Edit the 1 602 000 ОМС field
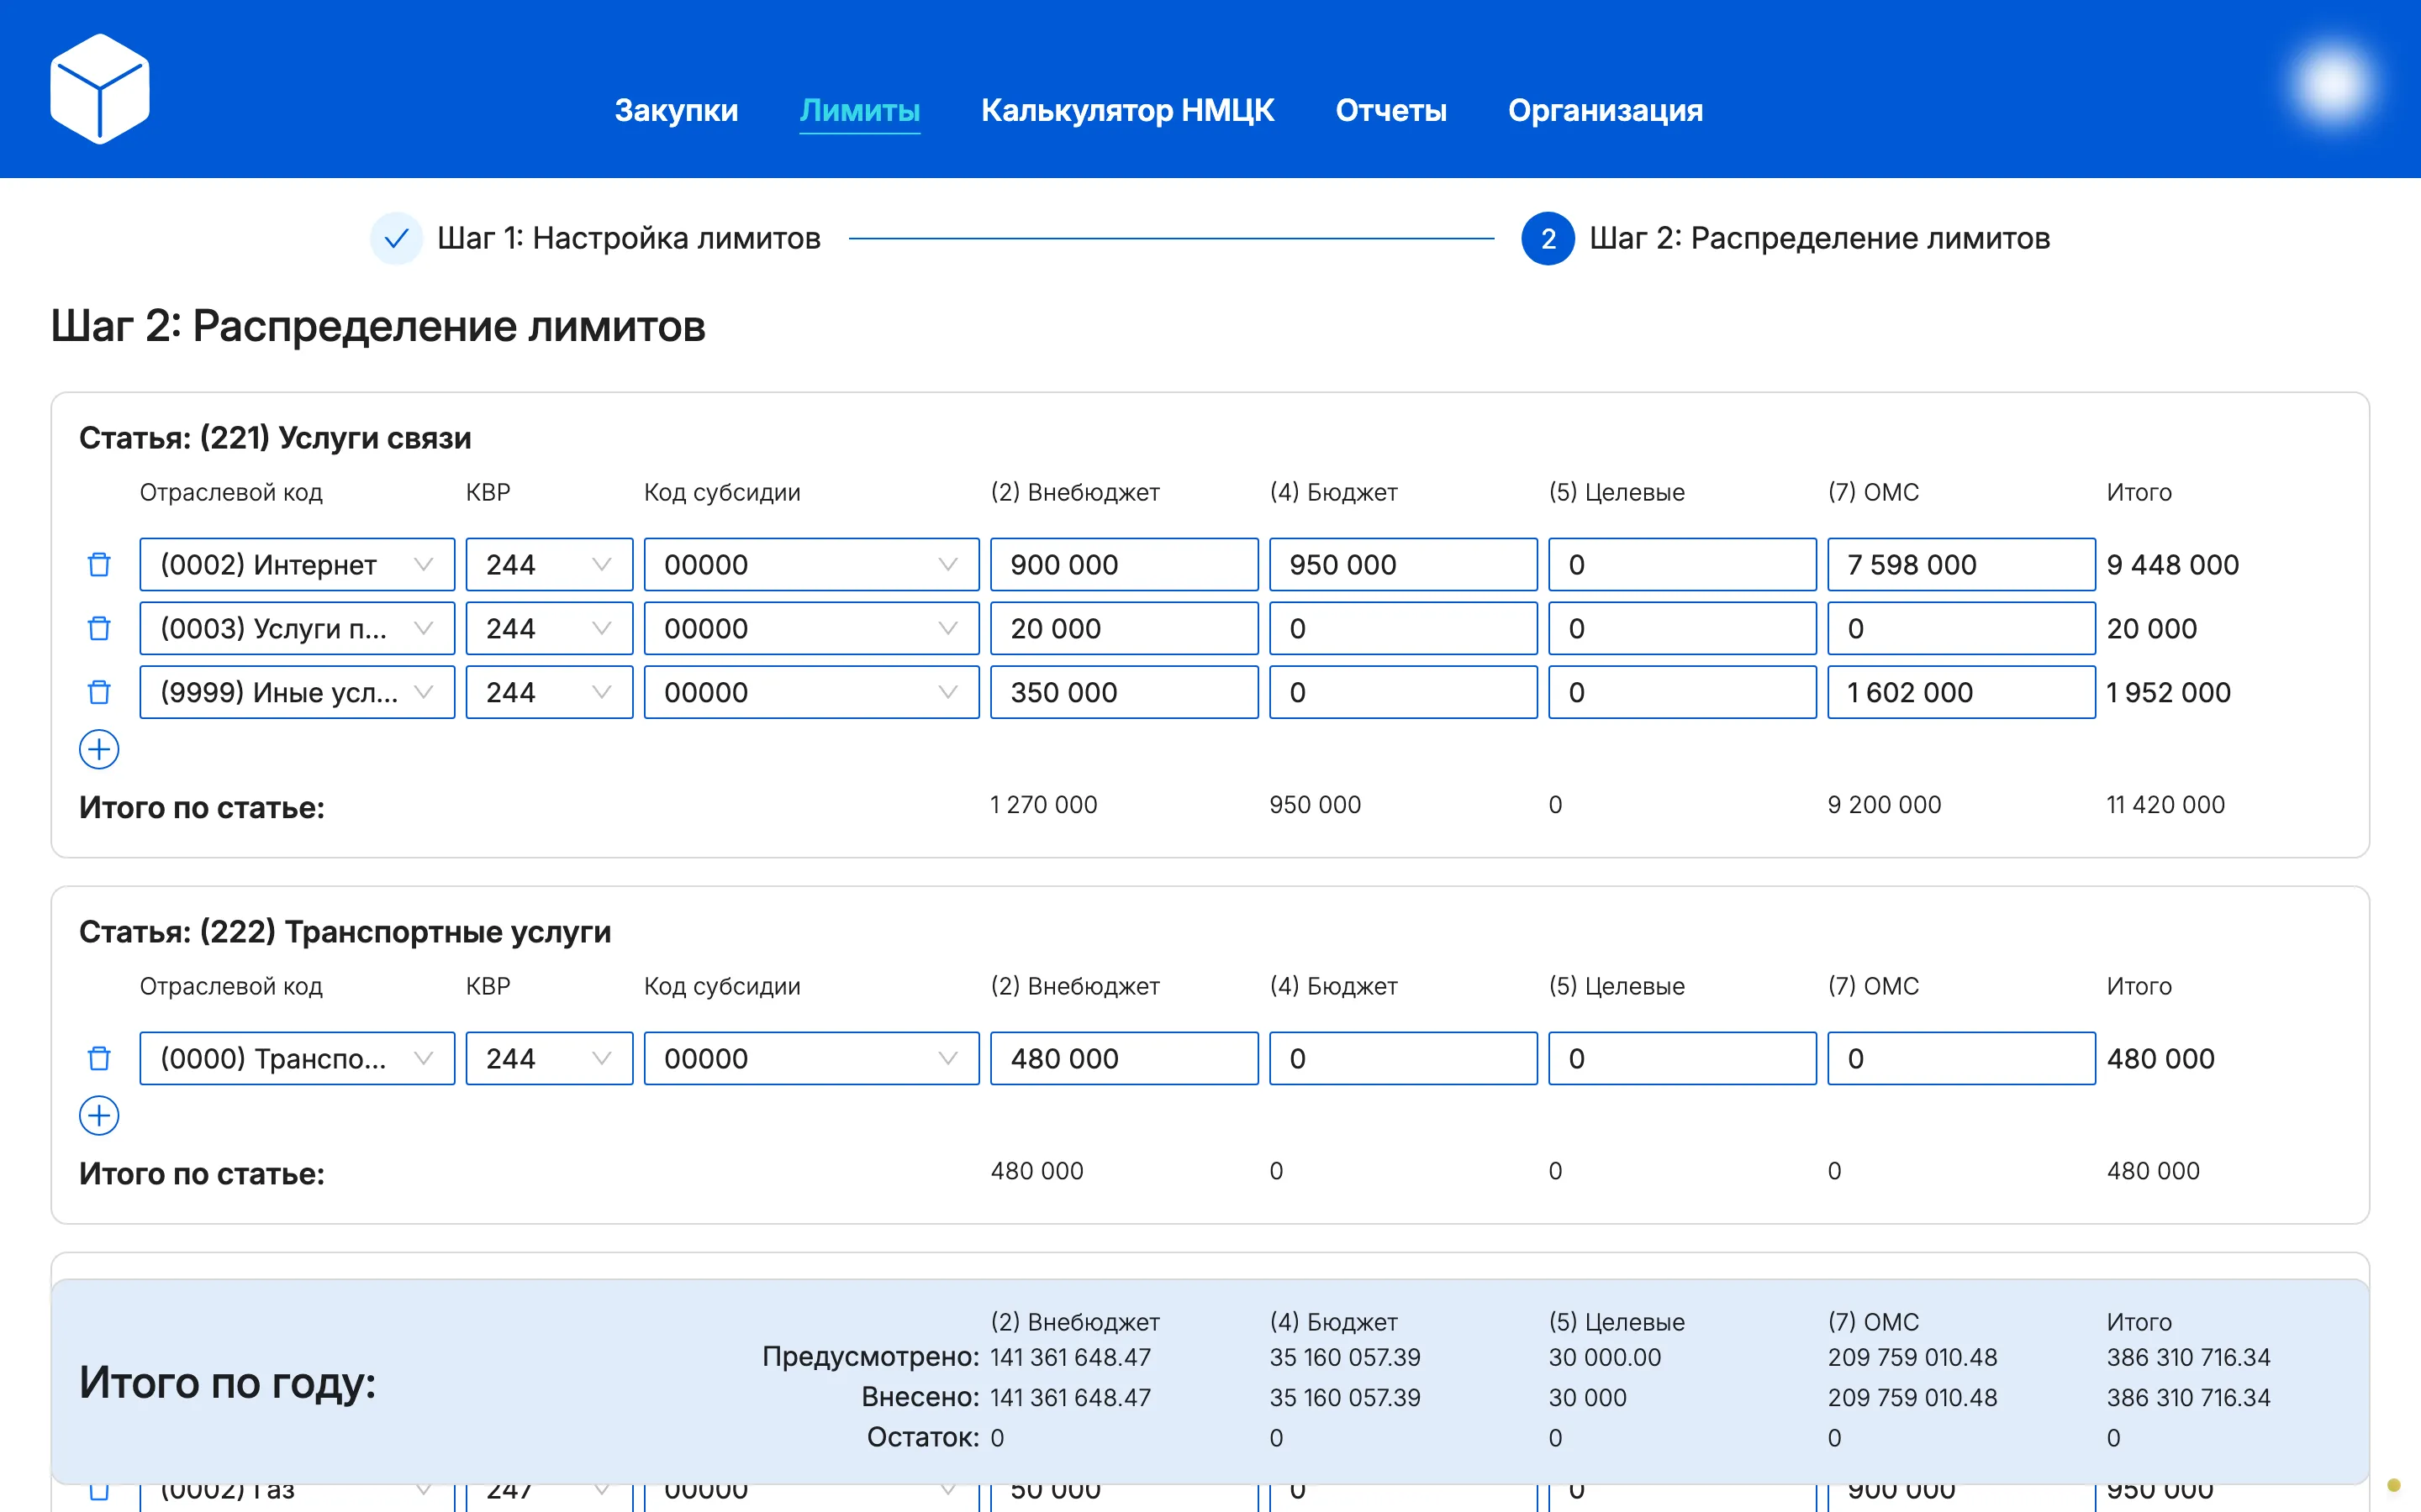 point(1962,692)
